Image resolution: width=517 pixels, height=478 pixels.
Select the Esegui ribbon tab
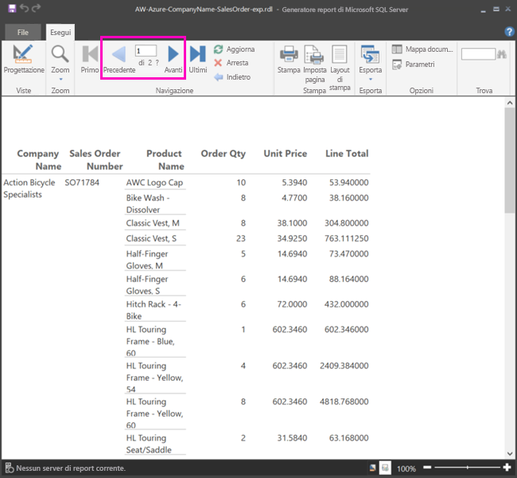point(60,33)
